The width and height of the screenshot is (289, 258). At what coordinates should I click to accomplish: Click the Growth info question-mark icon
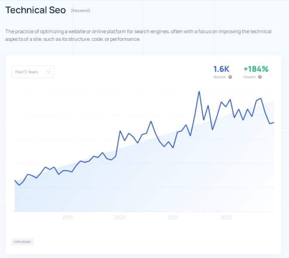coord(260,77)
